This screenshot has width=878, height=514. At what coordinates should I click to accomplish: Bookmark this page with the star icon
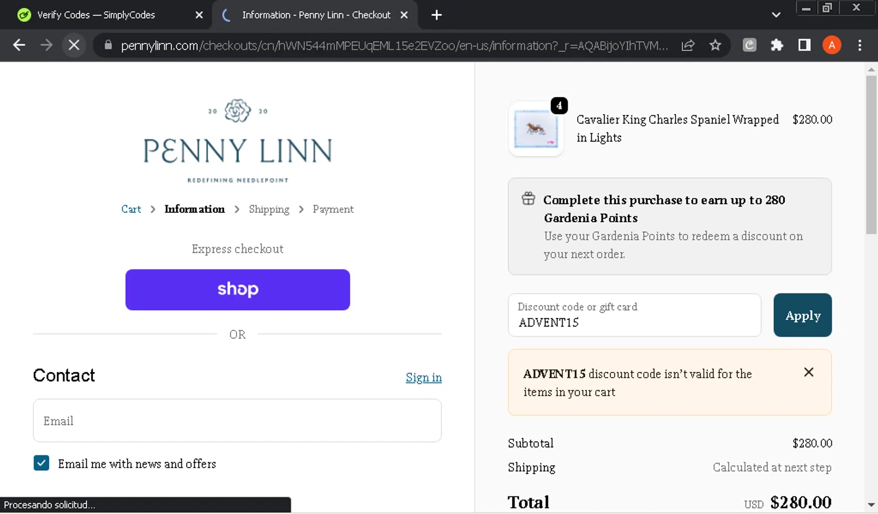click(x=715, y=45)
